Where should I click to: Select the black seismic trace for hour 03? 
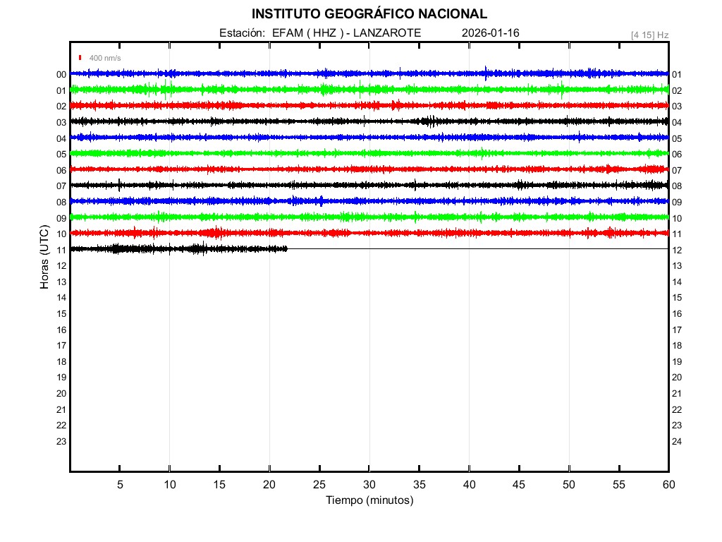369,121
